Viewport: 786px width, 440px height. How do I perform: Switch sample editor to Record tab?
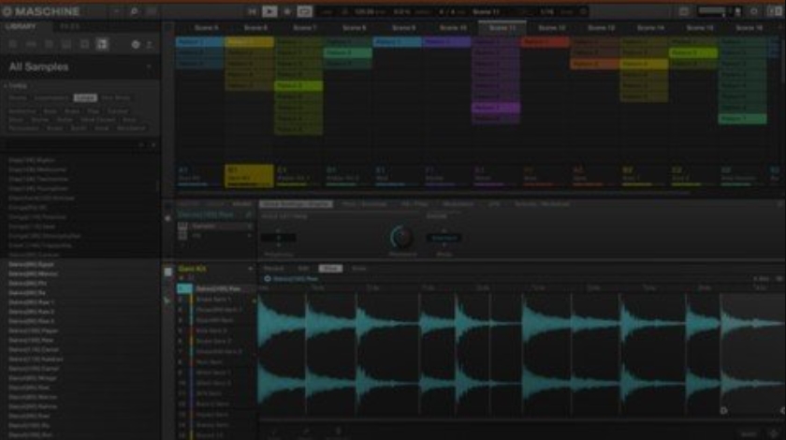point(273,269)
